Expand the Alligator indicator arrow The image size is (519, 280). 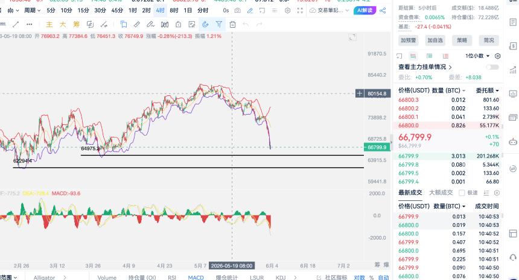tap(65, 278)
